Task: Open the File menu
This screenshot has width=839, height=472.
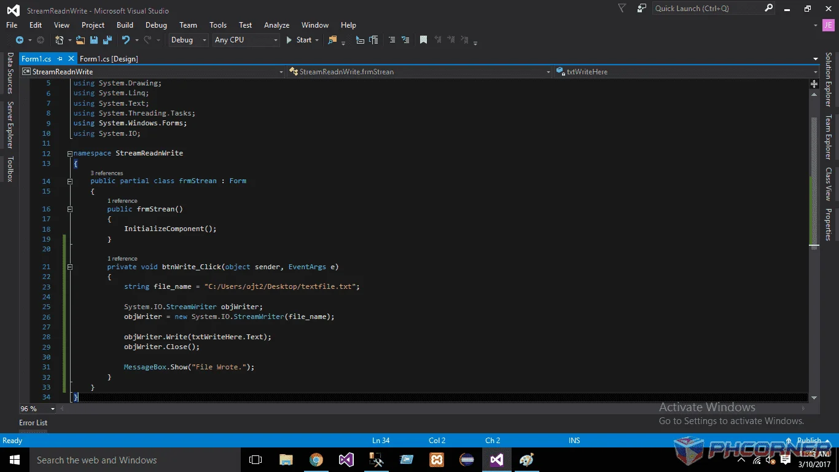Action: click(12, 25)
